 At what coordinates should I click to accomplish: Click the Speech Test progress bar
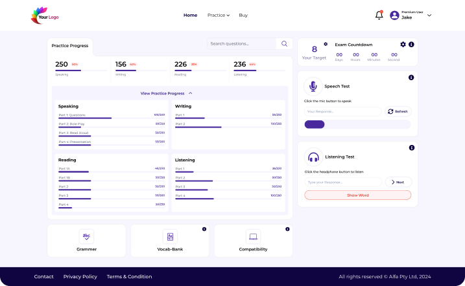(x=357, y=124)
